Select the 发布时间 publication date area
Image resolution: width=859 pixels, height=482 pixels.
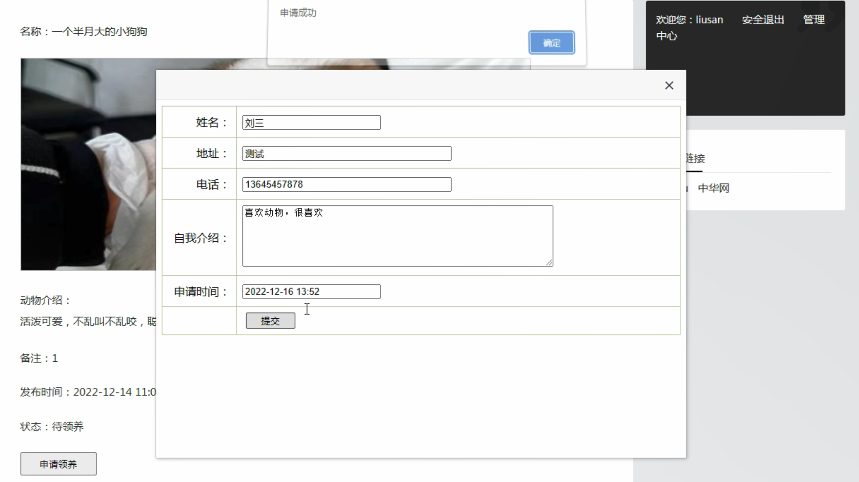pos(89,391)
